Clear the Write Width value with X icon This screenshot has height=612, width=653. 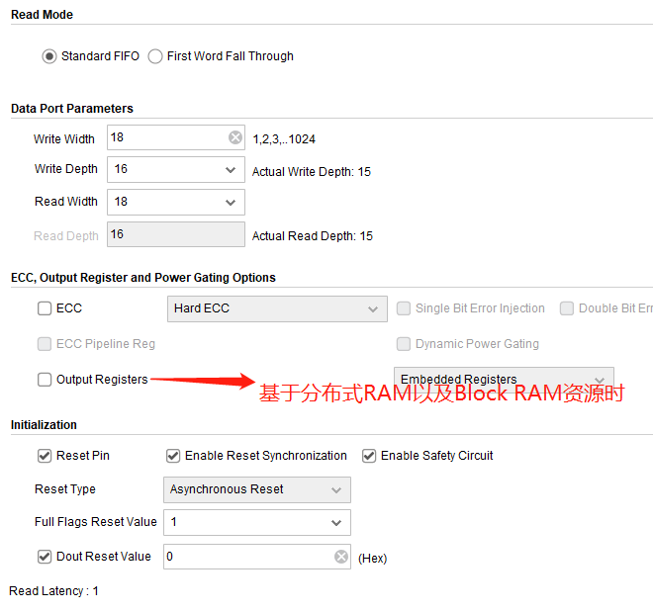pyautogui.click(x=235, y=137)
